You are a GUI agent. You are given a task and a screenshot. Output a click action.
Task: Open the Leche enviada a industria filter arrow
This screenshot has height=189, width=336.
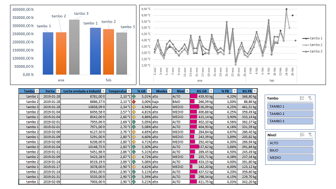pos(103,91)
